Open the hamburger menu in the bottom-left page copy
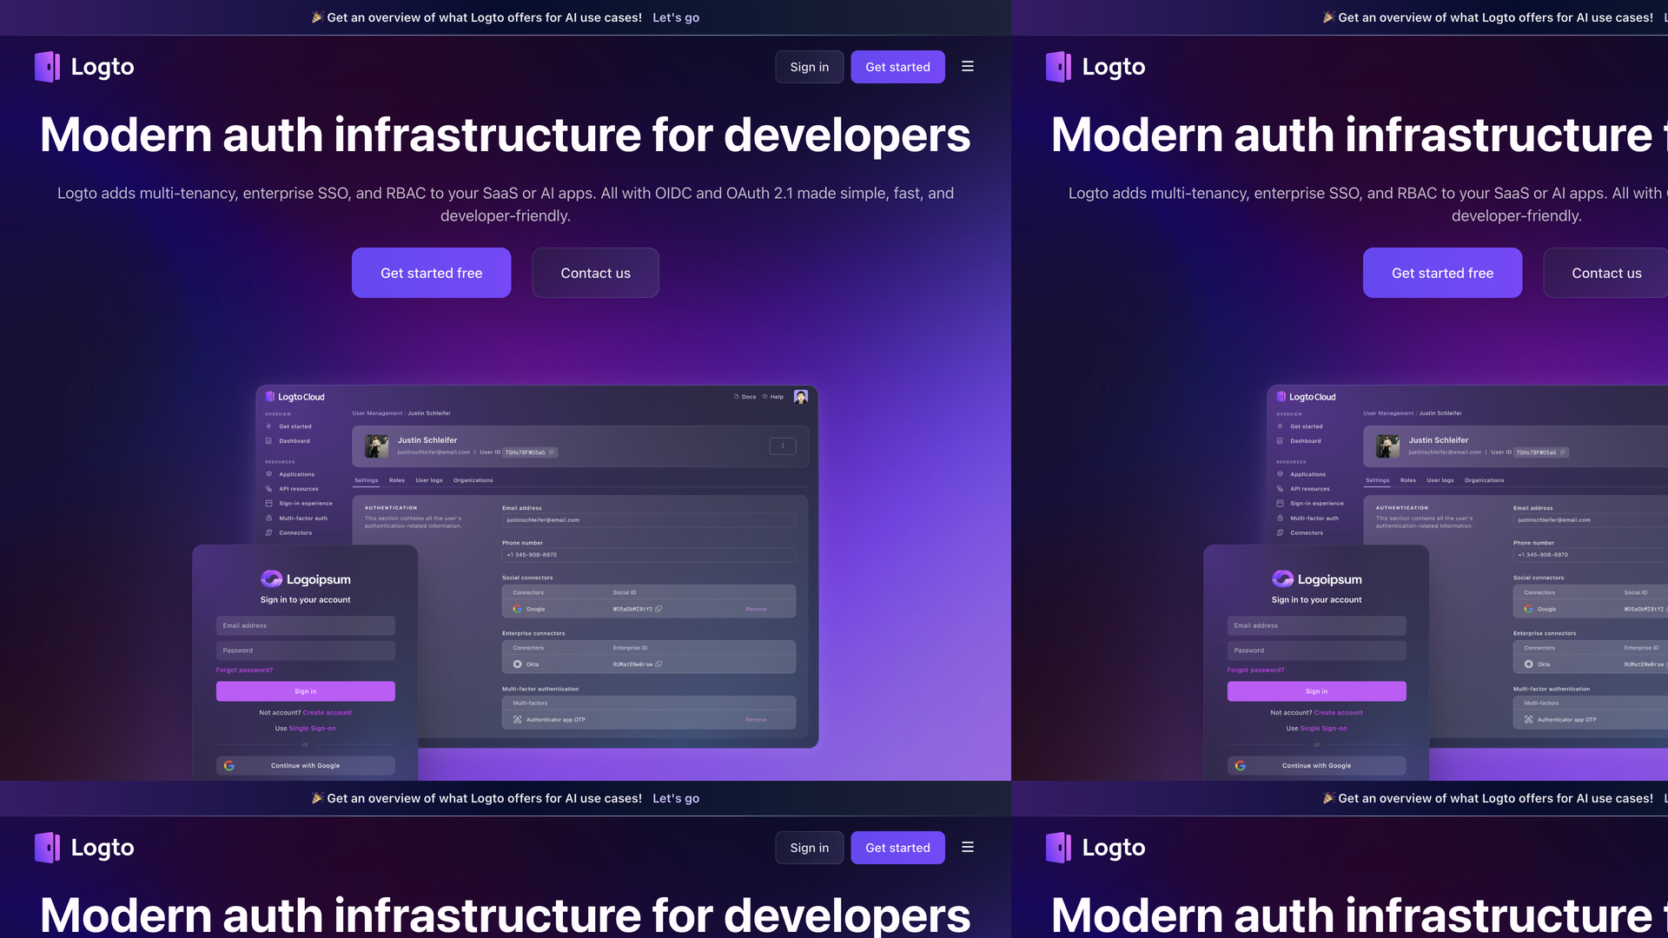Viewport: 1668px width, 938px height. (x=968, y=848)
